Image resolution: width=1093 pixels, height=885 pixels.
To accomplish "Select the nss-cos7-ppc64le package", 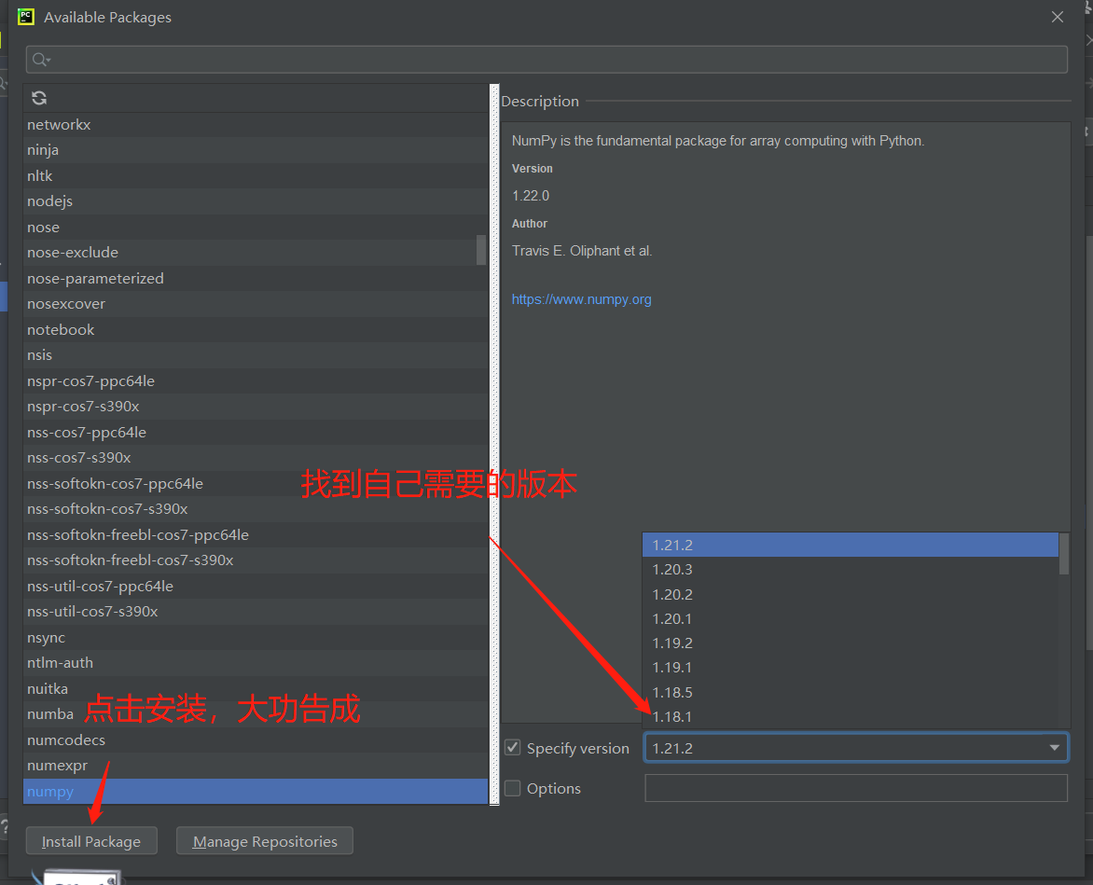I will 256,432.
